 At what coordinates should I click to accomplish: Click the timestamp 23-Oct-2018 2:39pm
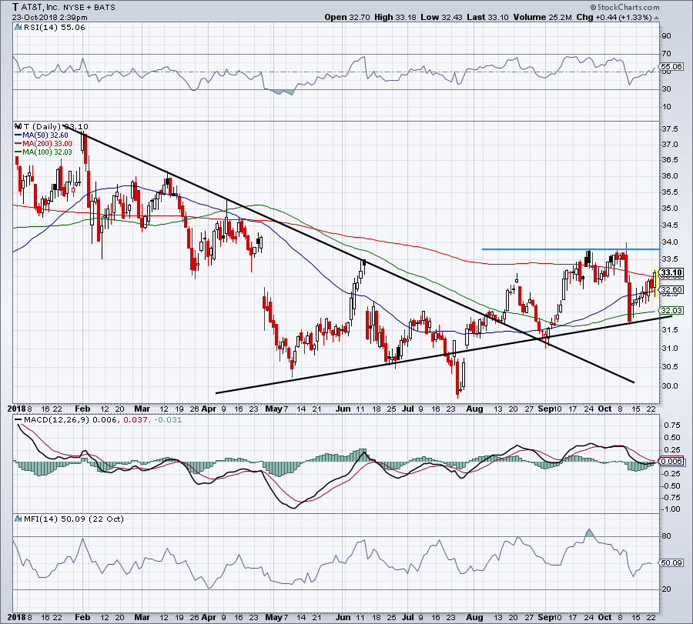coord(49,18)
